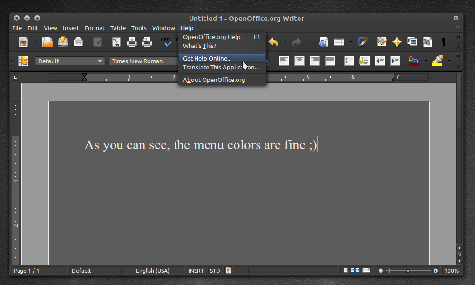The height and width of the screenshot is (285, 475).
Task: Toggle bulleted list on/off
Action: [x=365, y=61]
